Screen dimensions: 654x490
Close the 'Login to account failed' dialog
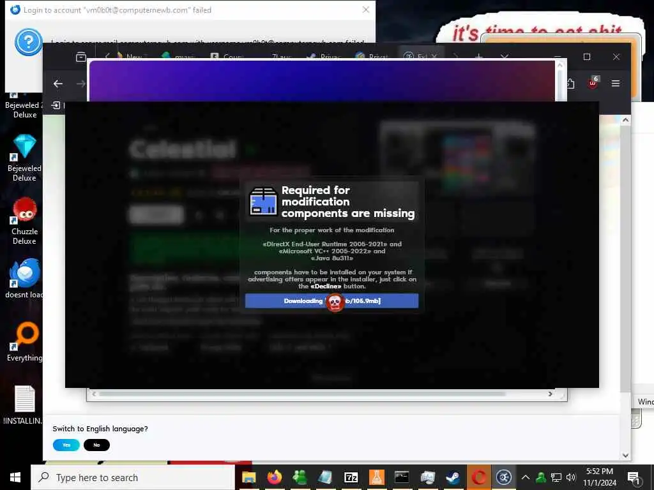pos(366,10)
